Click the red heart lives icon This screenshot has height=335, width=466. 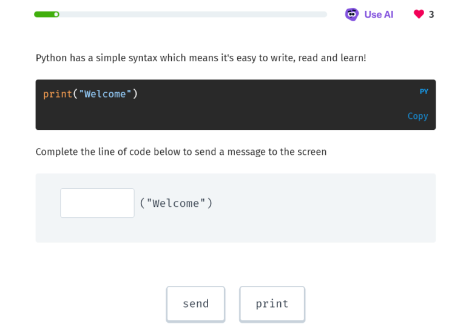pyautogui.click(x=419, y=15)
